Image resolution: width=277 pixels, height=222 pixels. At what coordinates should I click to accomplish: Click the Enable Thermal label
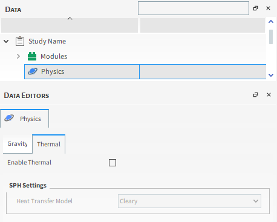pyautogui.click(x=29, y=162)
